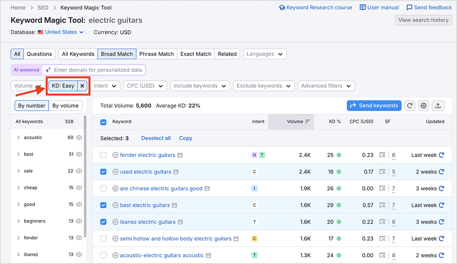Screen dimensions: 457x264
Task: Open the KD: Easy filter chip
Action: pyautogui.click(x=63, y=86)
